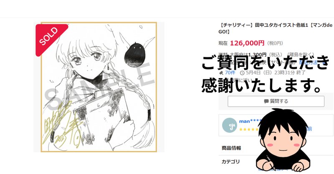Click the current price 126,000円
The height and width of the screenshot is (174, 334).
pos(247,43)
